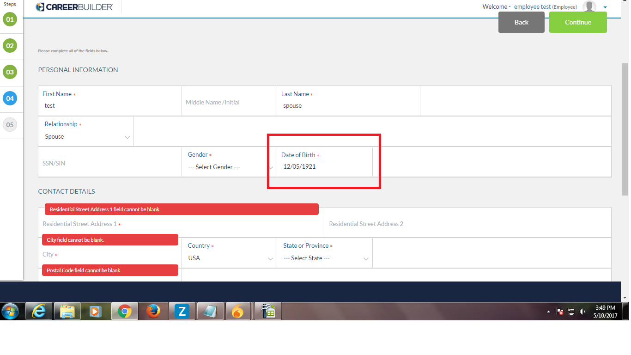Select step 05 in the Steps sidebar
Image resolution: width=631 pixels, height=355 pixels.
click(x=10, y=125)
